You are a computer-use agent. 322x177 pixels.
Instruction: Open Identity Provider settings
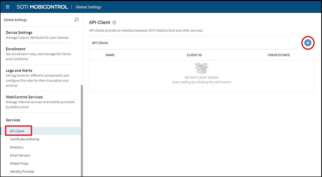coord(22,171)
